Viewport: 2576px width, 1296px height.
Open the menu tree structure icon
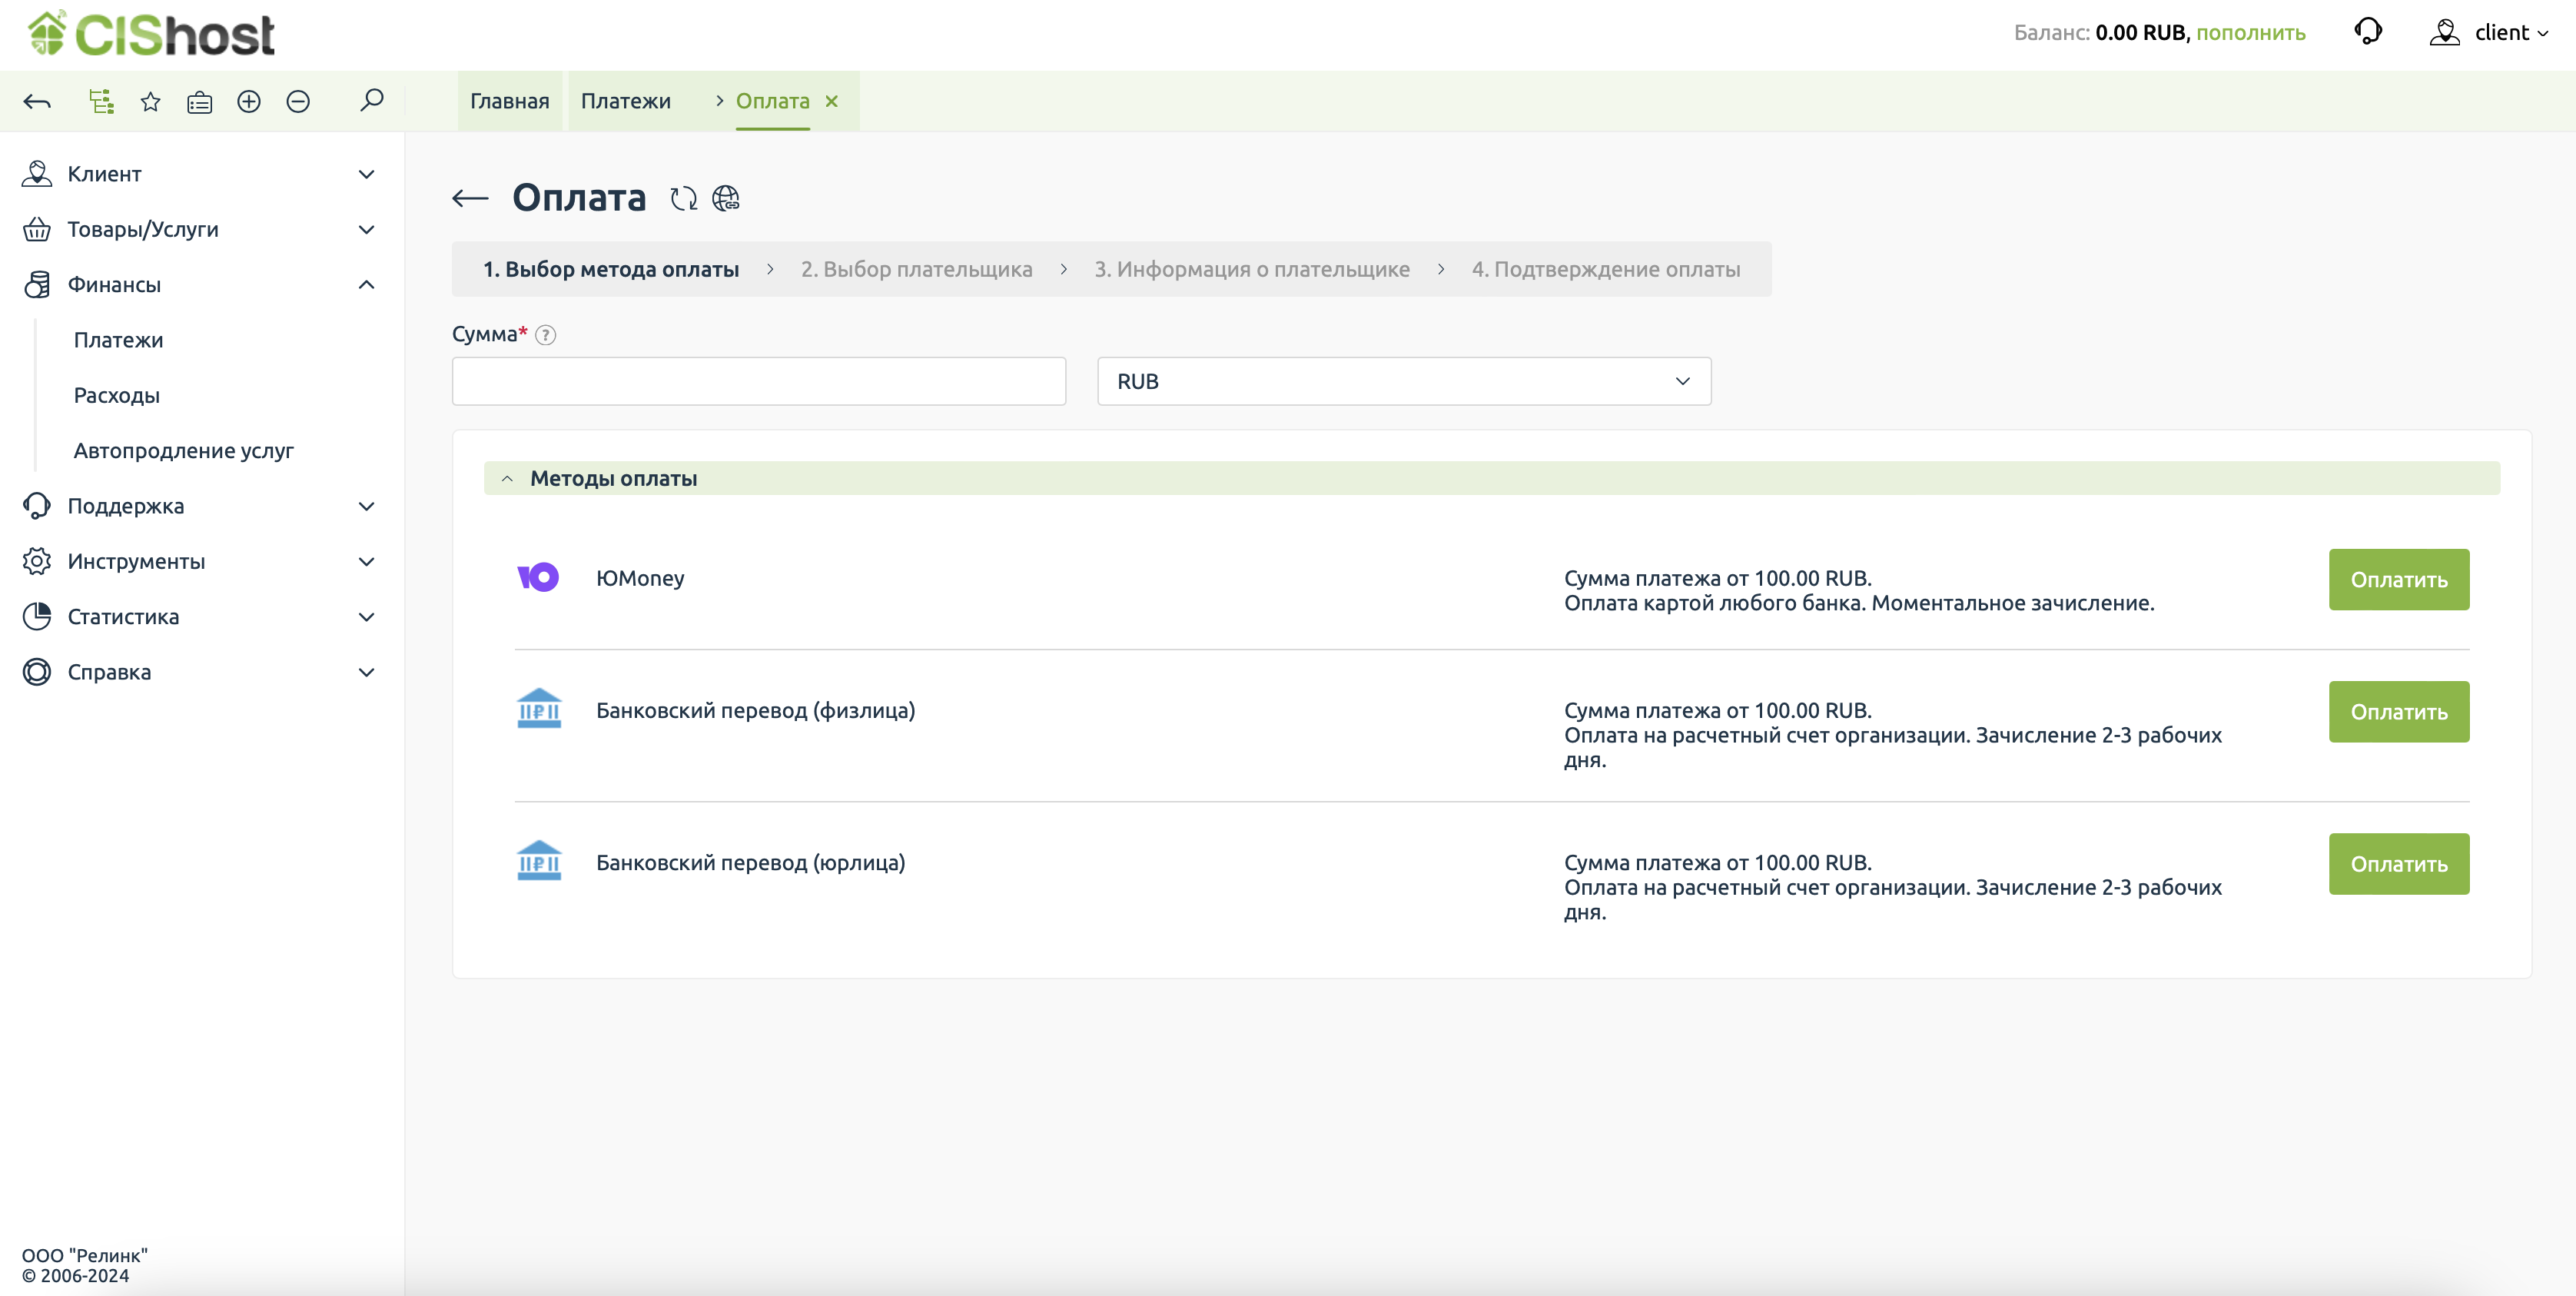[x=101, y=101]
